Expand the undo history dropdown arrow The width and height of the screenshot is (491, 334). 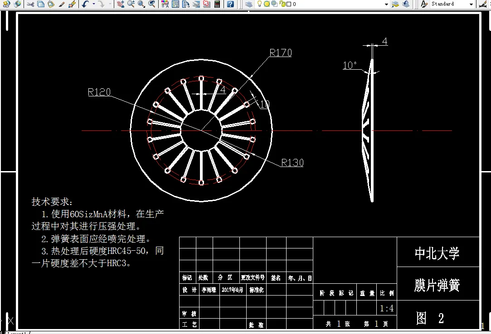[93, 4]
